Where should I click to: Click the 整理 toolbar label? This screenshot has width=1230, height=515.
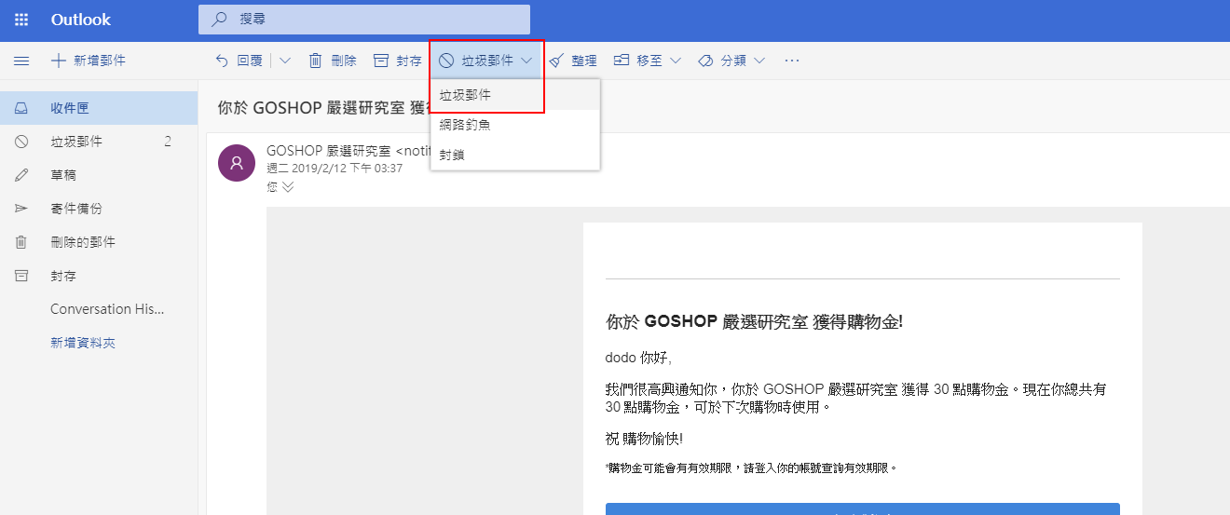584,61
